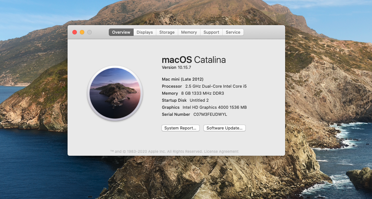372x199 pixels.
Task: Switch to the Displays tab
Action: click(144, 32)
